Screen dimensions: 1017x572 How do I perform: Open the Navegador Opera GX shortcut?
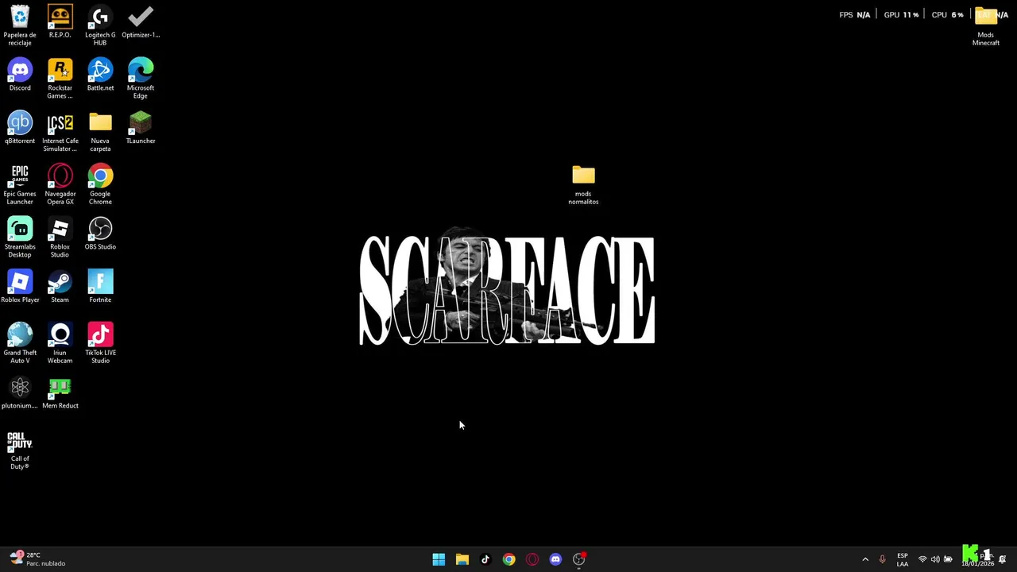pos(60,185)
